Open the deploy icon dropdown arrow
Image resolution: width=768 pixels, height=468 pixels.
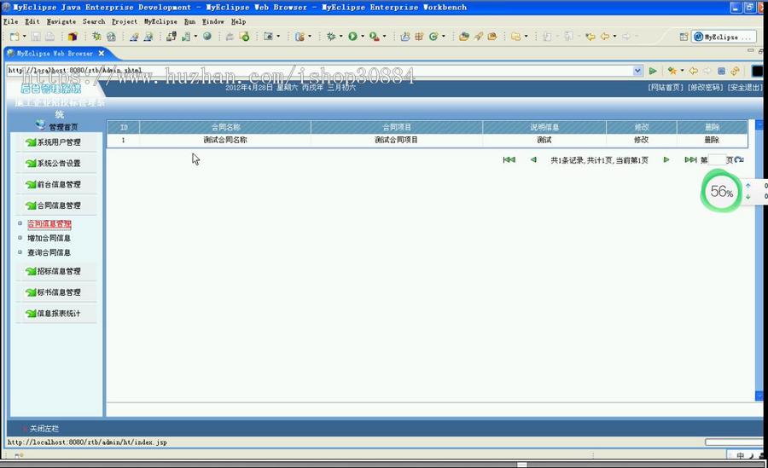point(195,37)
